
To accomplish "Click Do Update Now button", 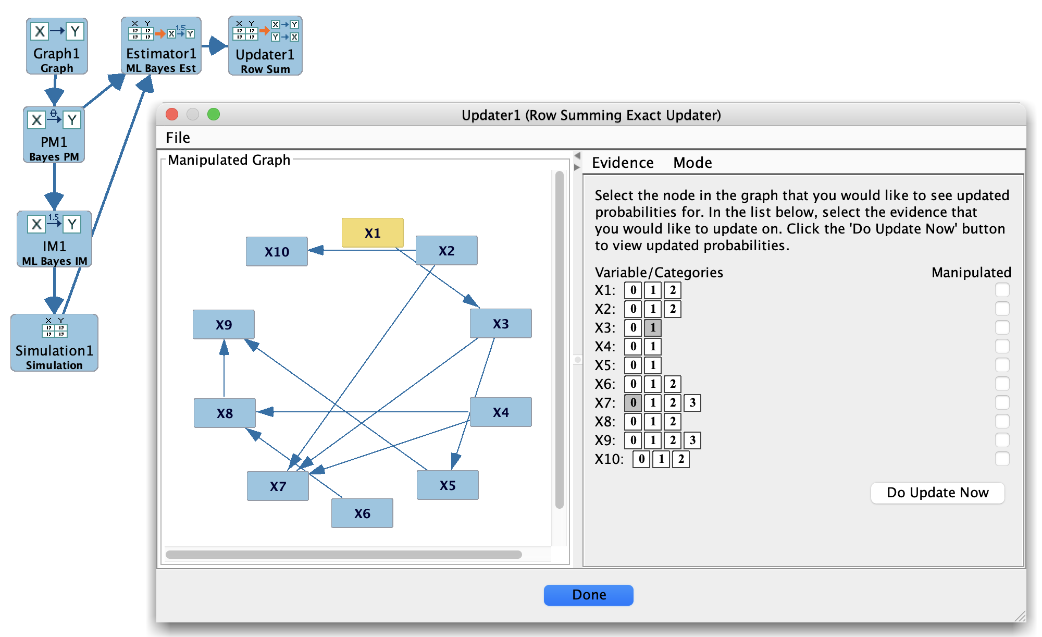I will (937, 493).
